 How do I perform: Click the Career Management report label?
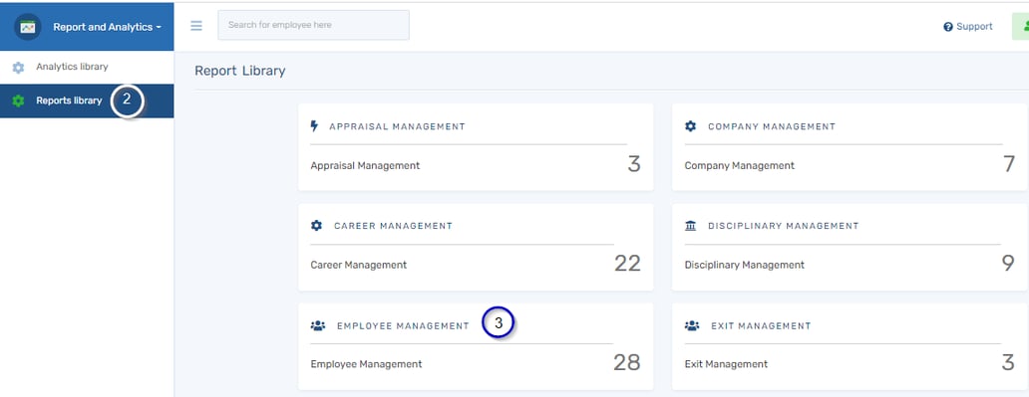tap(358, 266)
